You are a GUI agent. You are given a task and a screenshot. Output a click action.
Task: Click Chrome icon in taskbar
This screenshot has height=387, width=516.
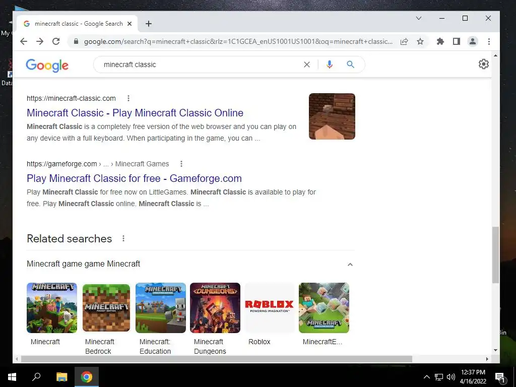coord(87,377)
